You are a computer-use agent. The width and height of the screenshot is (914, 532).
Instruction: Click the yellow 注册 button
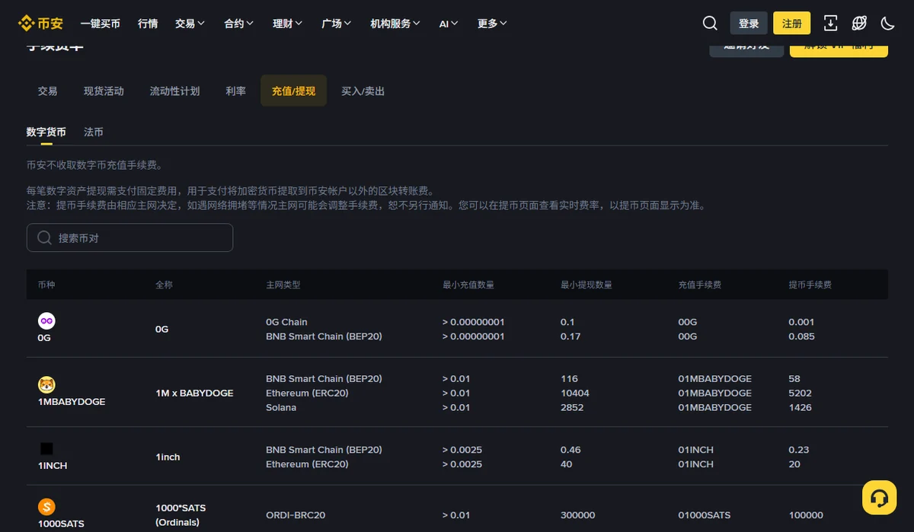[x=792, y=24]
